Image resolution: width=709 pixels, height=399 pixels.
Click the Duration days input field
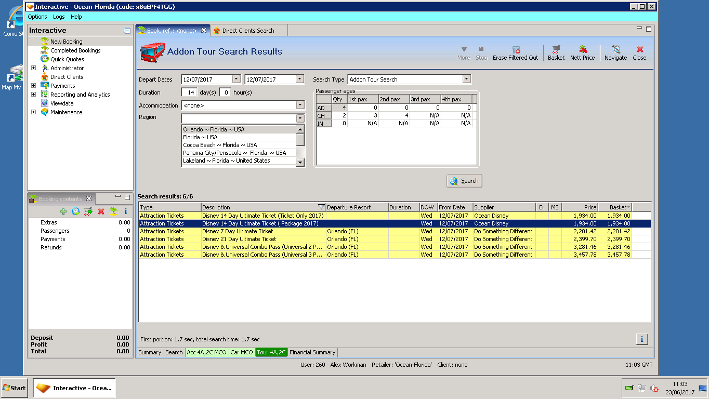tap(189, 92)
